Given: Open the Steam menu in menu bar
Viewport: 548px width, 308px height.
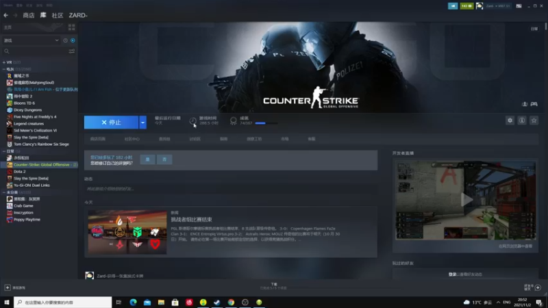Looking at the screenshot, I should (x=8, y=5).
